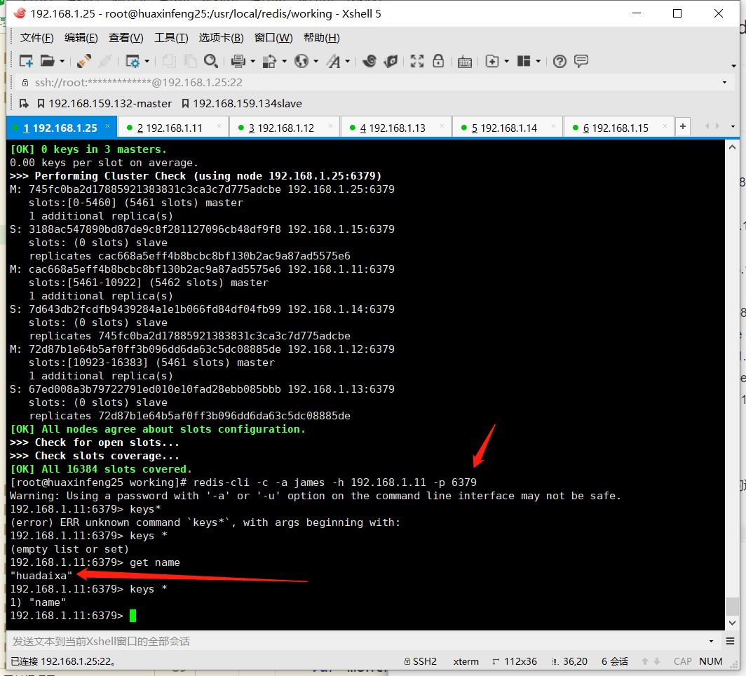The height and width of the screenshot is (676, 746).
Task: Open the key mapping keyboard icon
Action: click(x=464, y=62)
